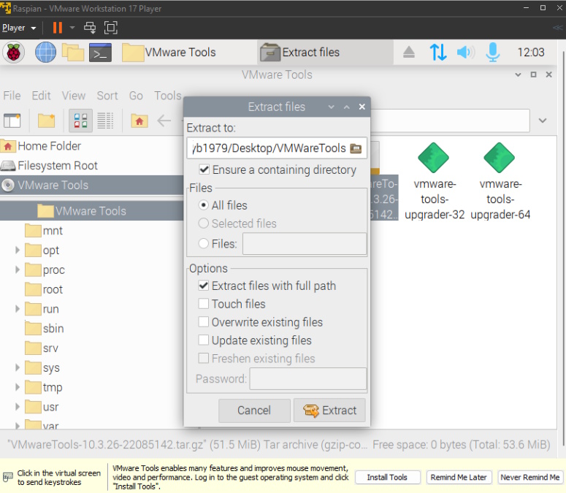Screen dimensions: 566x493
Task: Enable Overwrite existing files option
Action: (204, 322)
